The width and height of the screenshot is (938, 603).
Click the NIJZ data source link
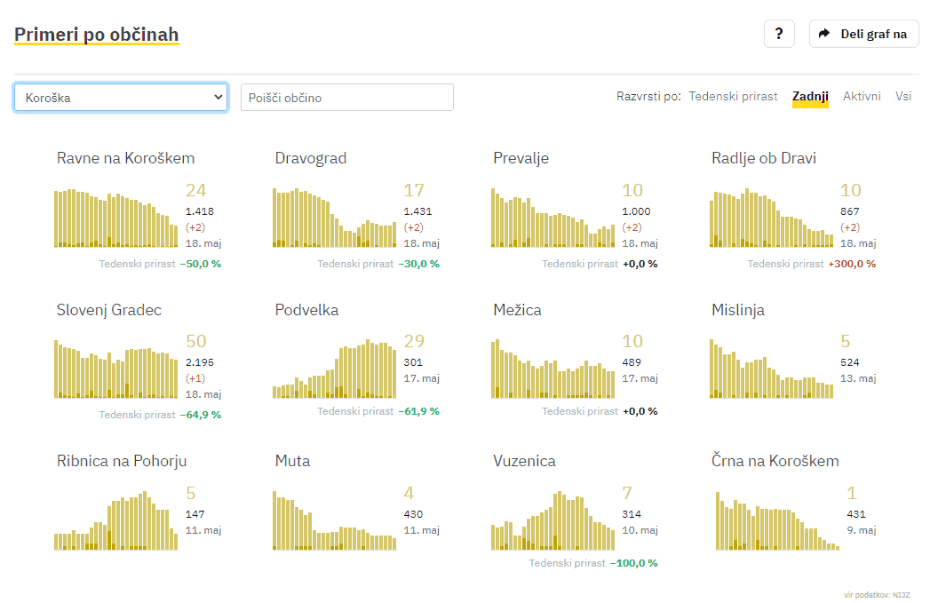tap(902, 594)
